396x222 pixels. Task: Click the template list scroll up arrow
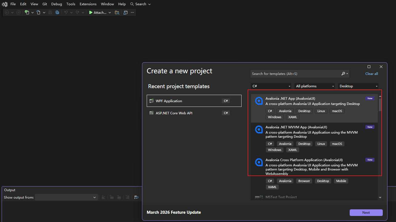click(380, 96)
